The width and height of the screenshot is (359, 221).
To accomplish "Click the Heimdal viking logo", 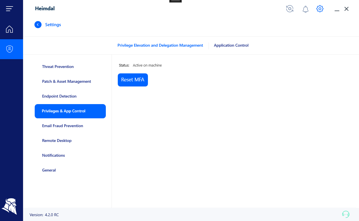I will [9, 206].
